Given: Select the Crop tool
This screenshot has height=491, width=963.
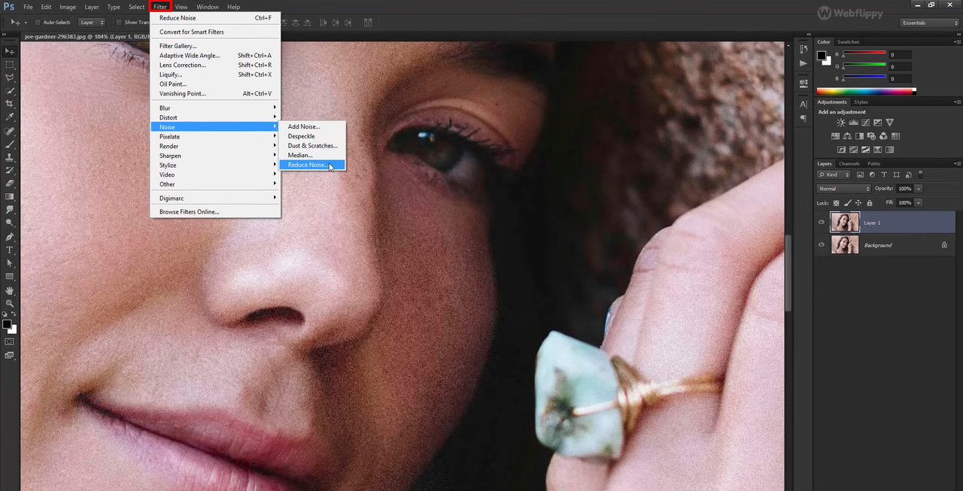Looking at the screenshot, I should coord(9,104).
